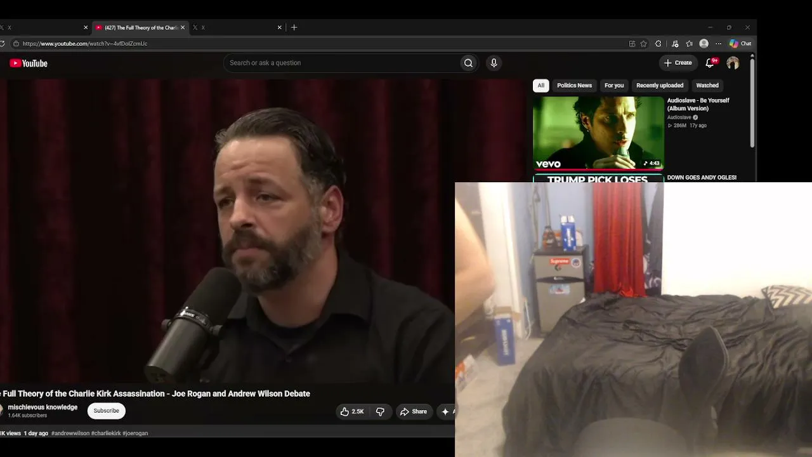Click the YouTube page scrollbar

point(752,102)
